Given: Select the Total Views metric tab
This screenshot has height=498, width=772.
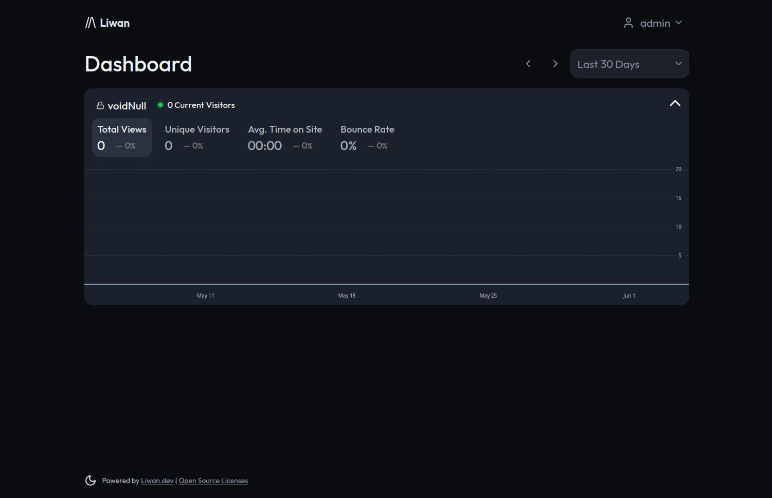Looking at the screenshot, I should (x=122, y=137).
